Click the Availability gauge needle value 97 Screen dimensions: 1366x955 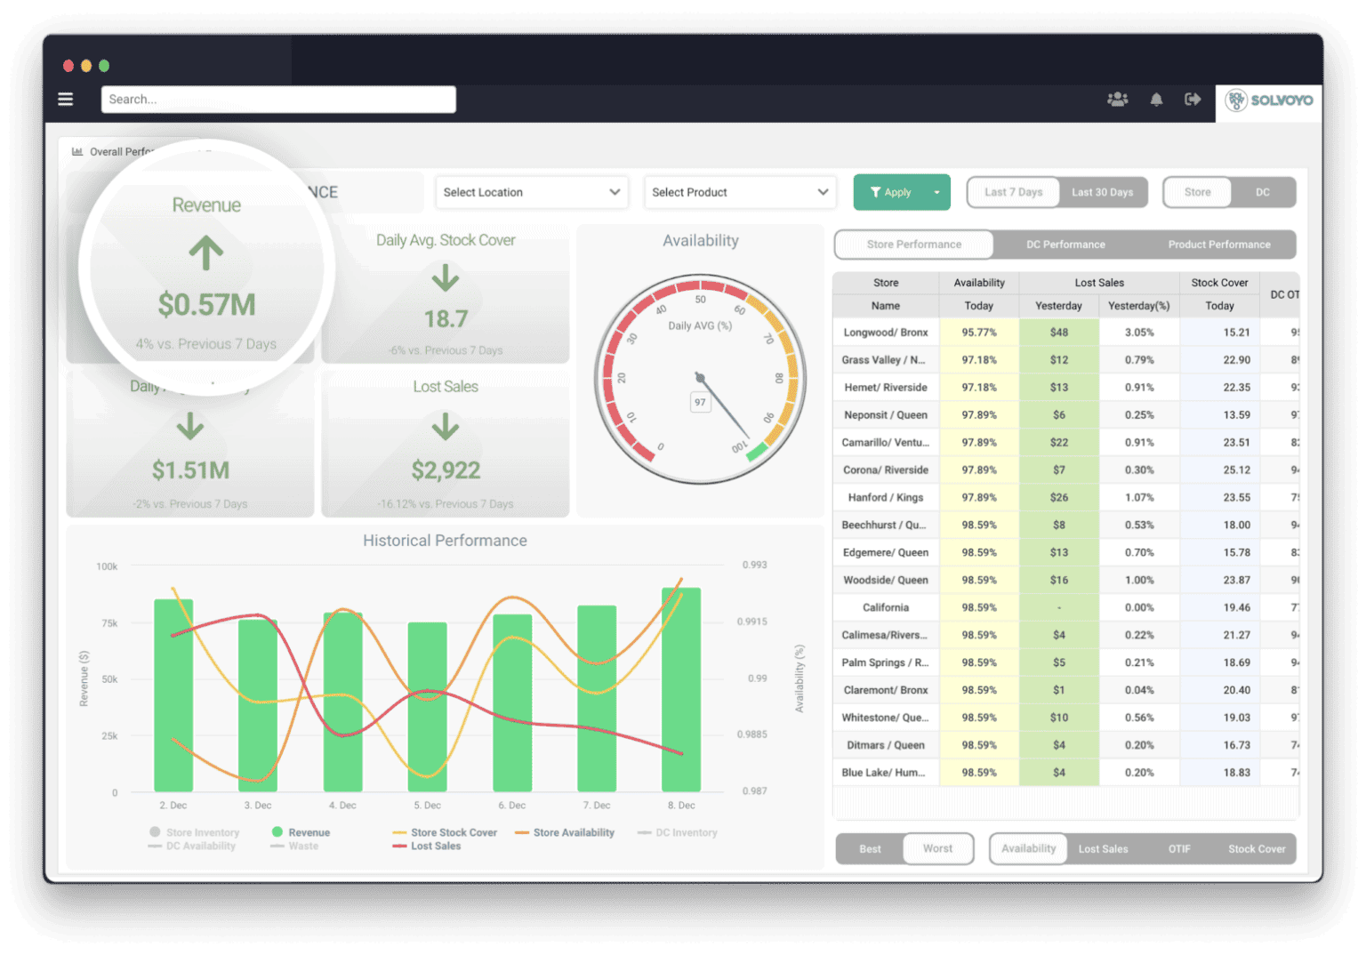click(x=701, y=403)
